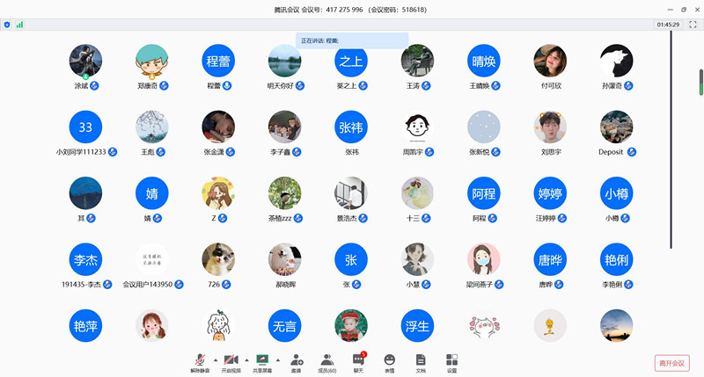Click the vertical scrollbar on the right edge

(x=700, y=82)
